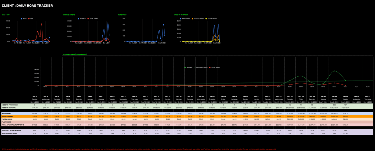Select the 'AVG. COST PER PURCHASE' row label
375x151 pixels.
click(x=11, y=130)
